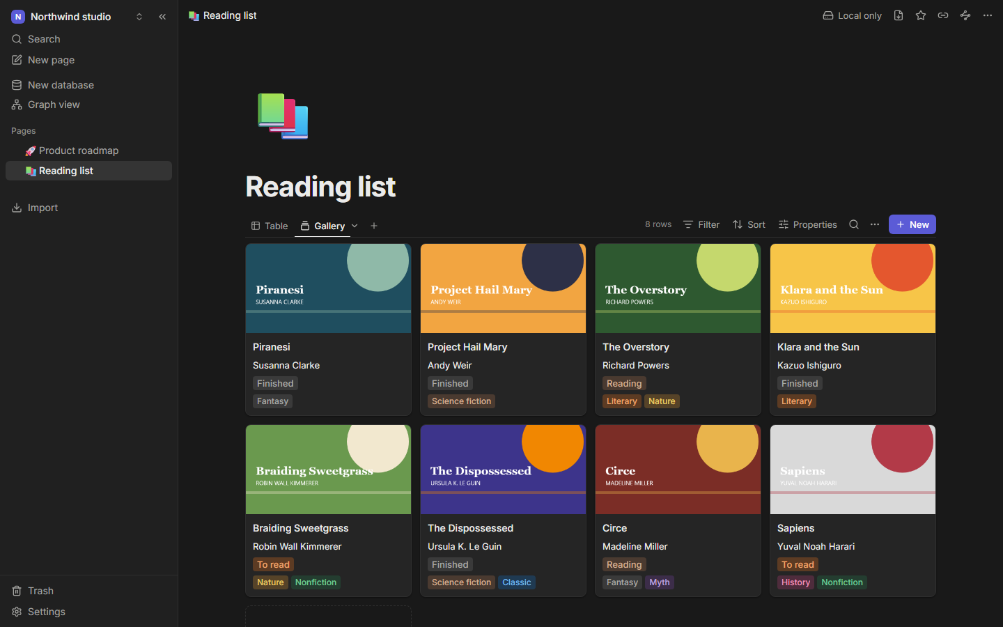Open the three-dot menu beside the New button
1003x627 pixels.
tap(875, 224)
